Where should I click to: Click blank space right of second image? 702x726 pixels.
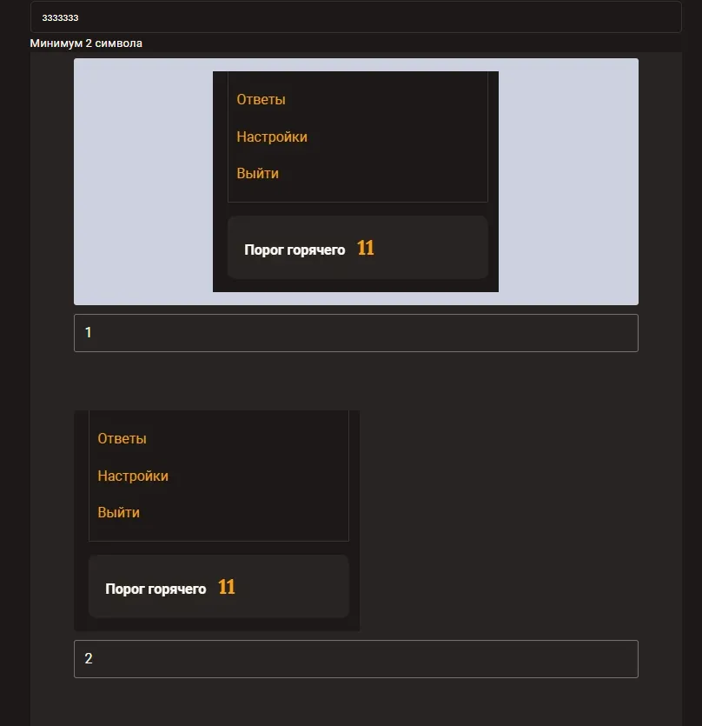pyautogui.click(x=499, y=520)
